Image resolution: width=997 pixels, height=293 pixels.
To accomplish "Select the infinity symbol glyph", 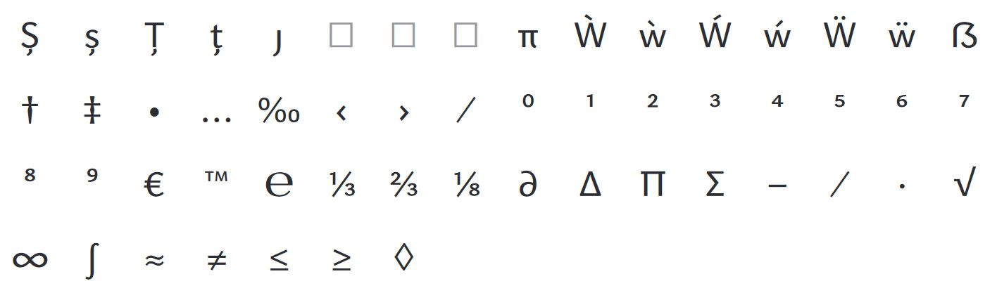I will tap(30, 260).
